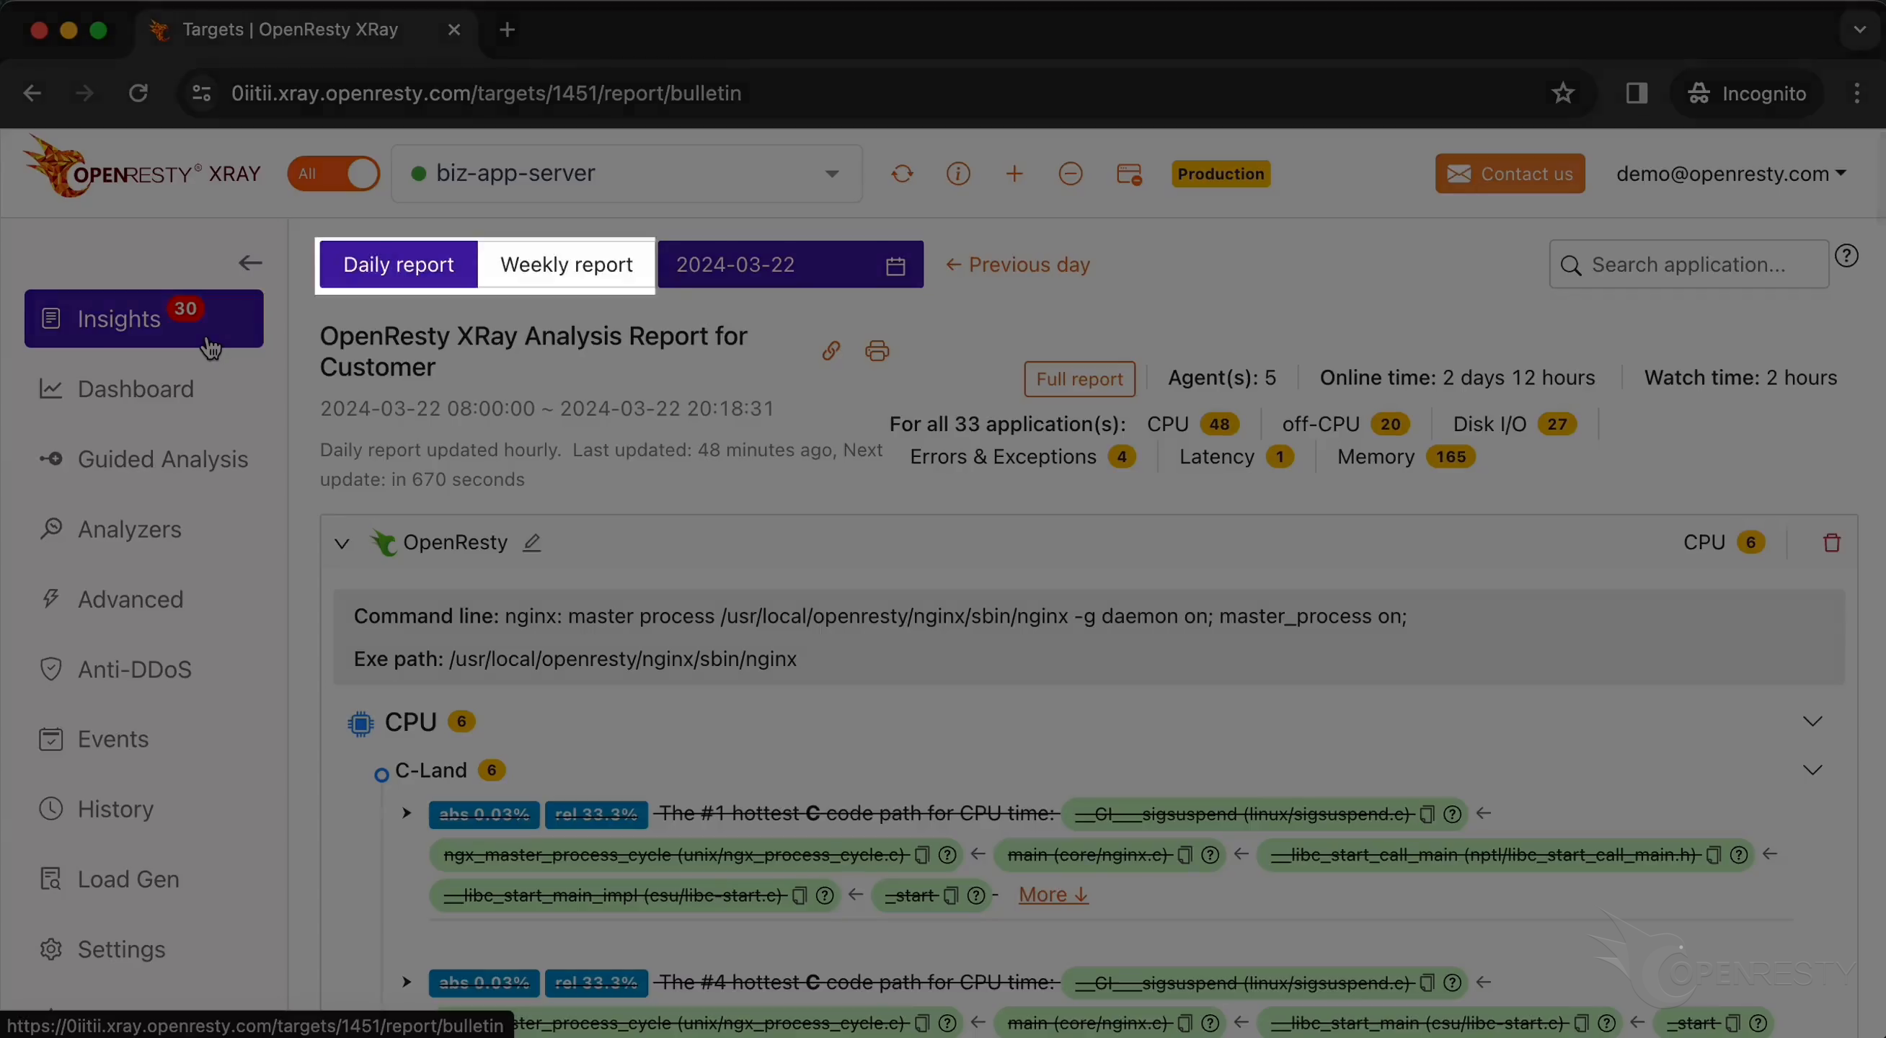Click the browser address bar URL

pyautogui.click(x=486, y=93)
